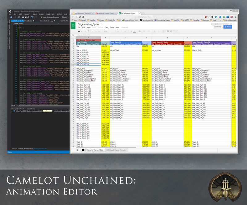
Task: Click the Functions sigma icon
Action: click(x=177, y=31)
